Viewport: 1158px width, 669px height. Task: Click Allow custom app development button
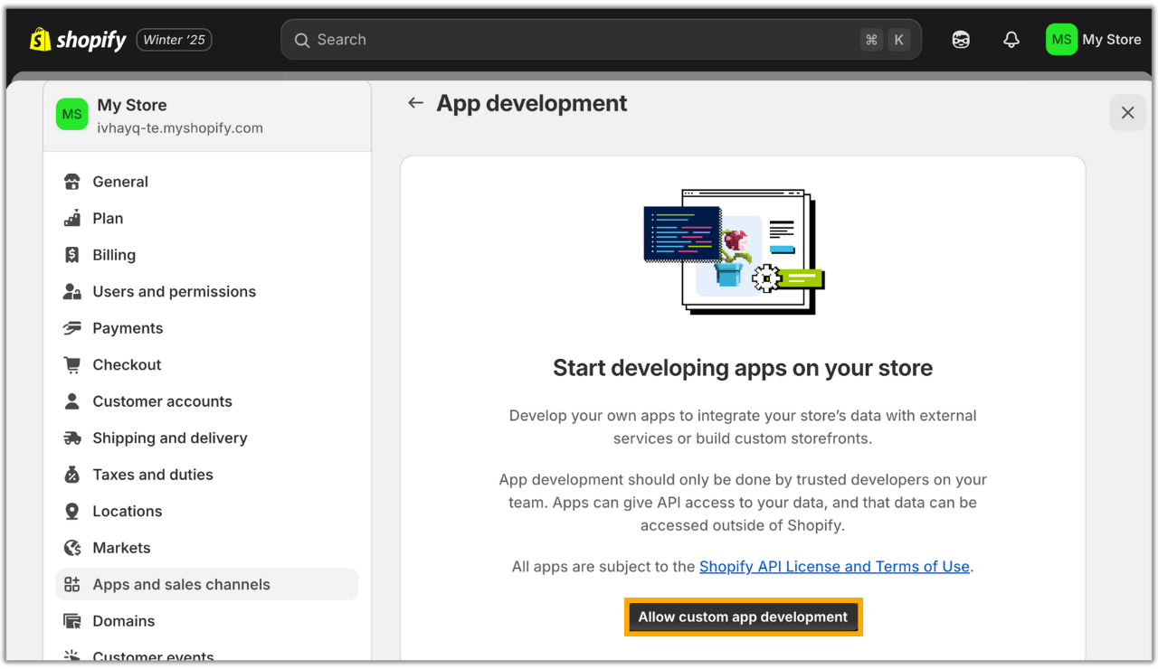(x=743, y=617)
